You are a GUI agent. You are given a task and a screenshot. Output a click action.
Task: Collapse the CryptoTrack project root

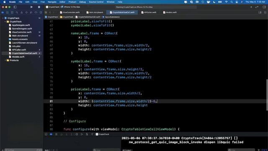pyautogui.click(x=3, y=18)
